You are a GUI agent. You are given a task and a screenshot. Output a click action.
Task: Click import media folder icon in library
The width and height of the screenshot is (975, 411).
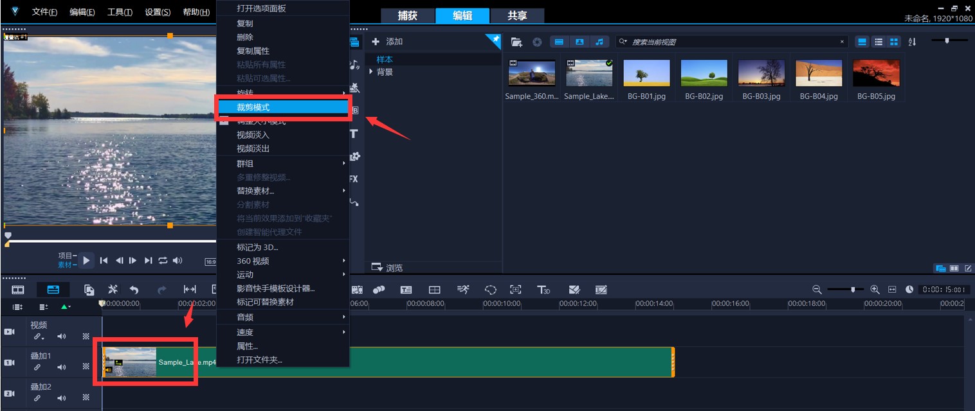coord(516,42)
